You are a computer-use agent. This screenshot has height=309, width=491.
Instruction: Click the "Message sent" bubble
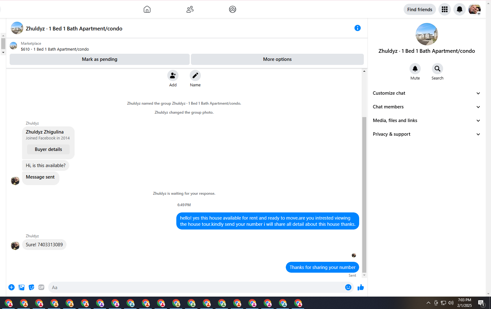[x=40, y=178]
